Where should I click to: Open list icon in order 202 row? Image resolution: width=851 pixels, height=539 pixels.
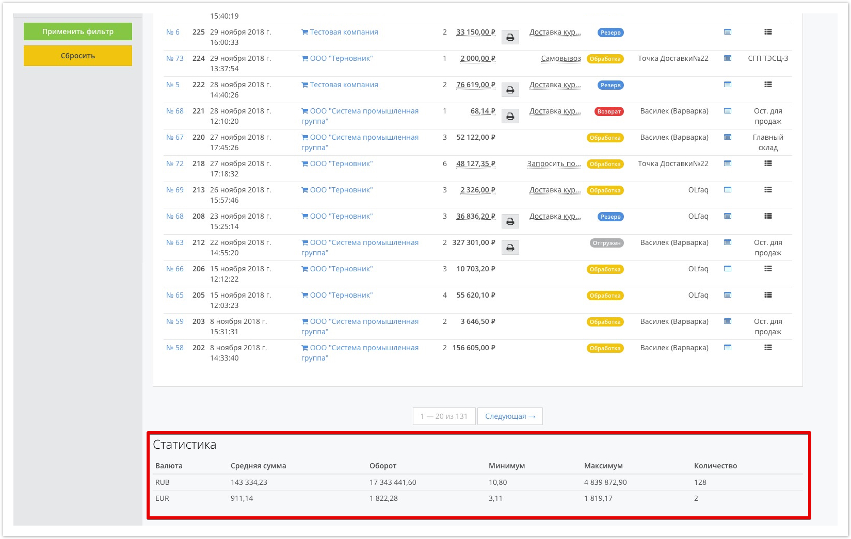(768, 348)
